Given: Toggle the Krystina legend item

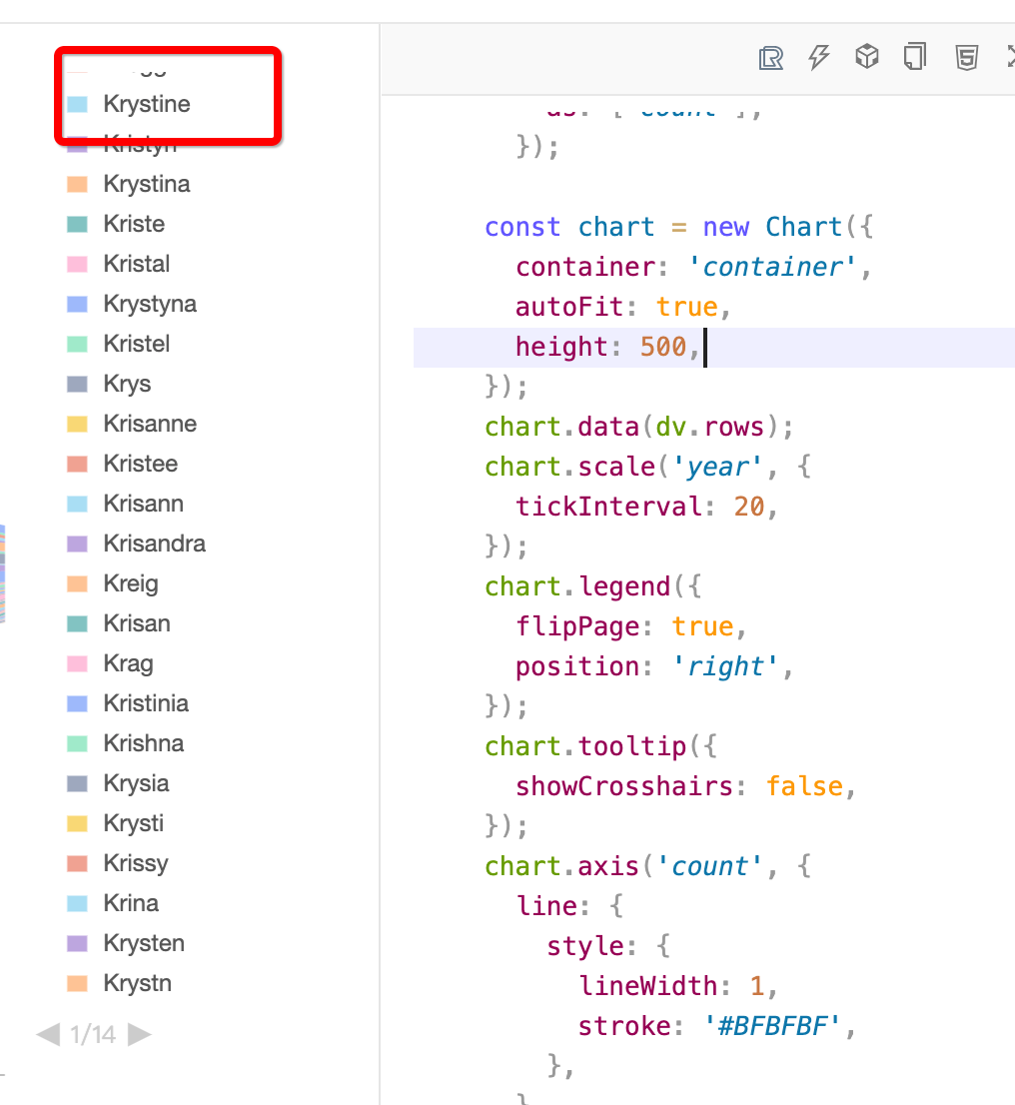Looking at the screenshot, I should [129, 184].
